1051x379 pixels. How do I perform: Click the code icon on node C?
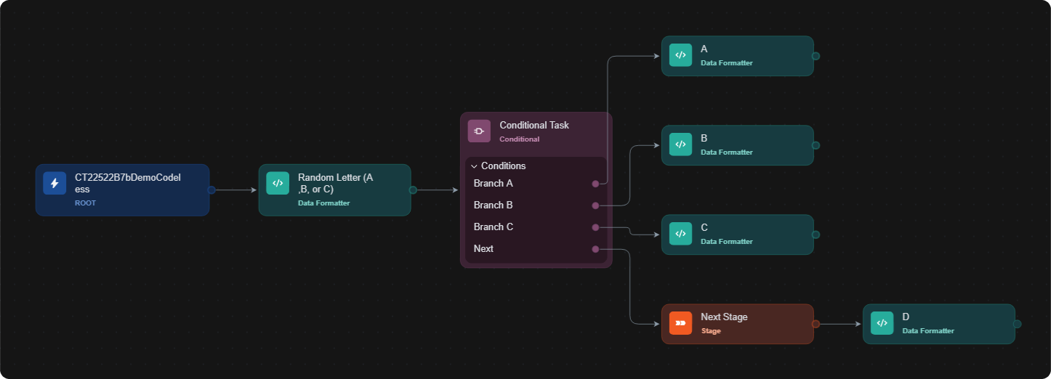[680, 233]
